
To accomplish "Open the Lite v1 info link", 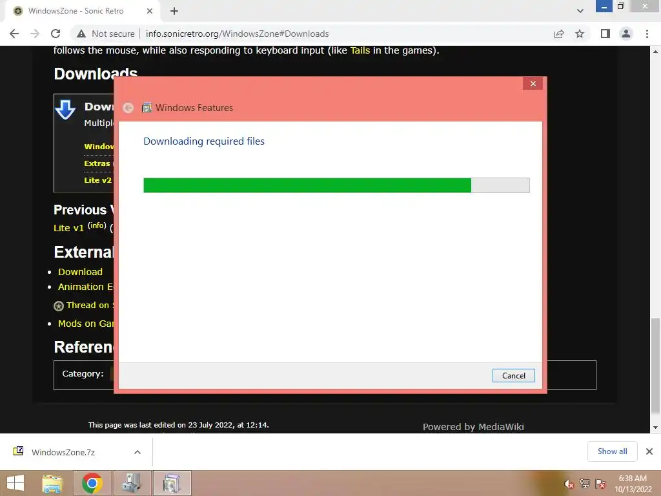I will click(x=97, y=225).
